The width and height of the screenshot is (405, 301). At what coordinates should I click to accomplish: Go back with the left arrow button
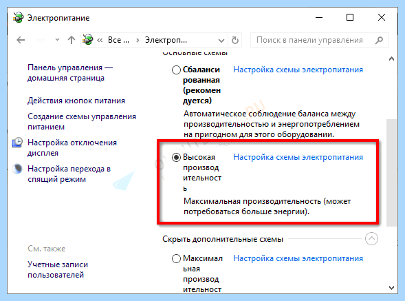pos(21,40)
